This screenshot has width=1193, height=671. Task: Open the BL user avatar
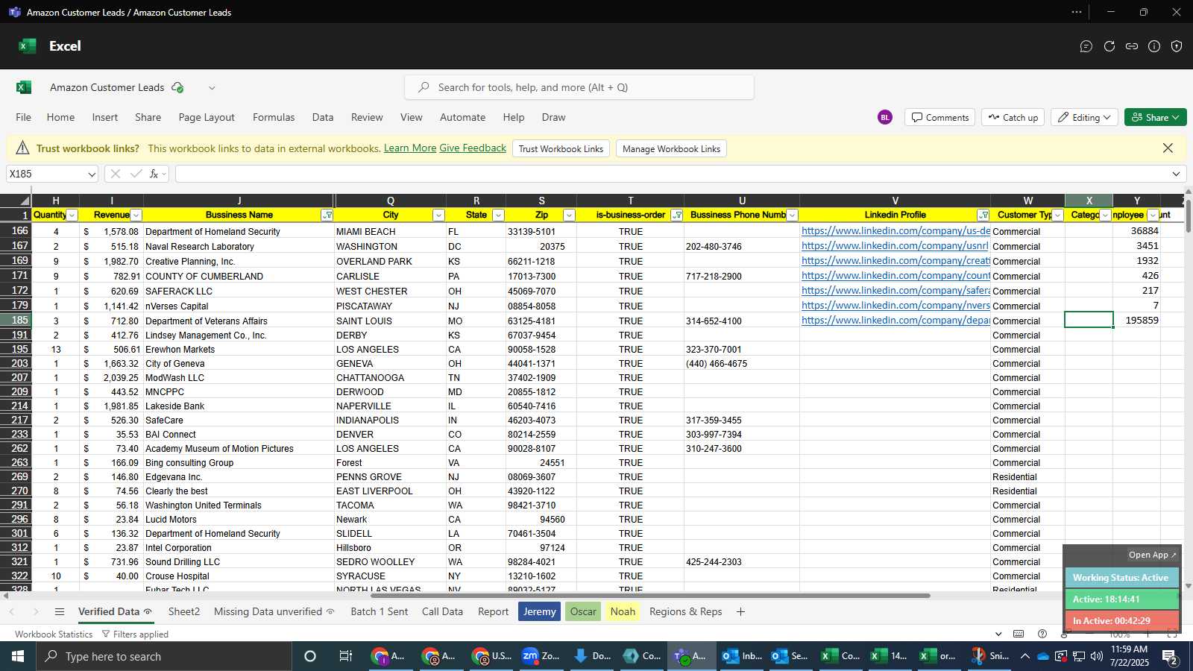(x=885, y=117)
